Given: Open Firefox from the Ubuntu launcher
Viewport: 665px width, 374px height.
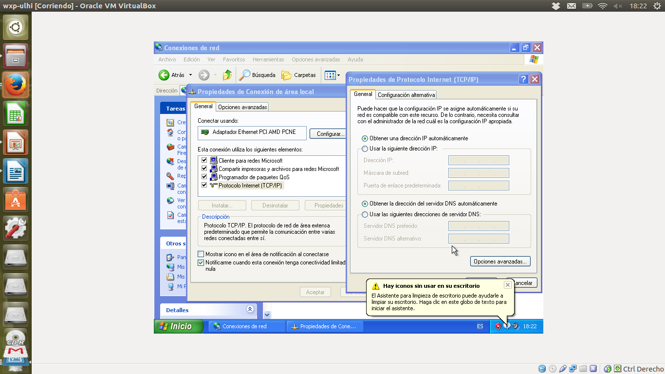Looking at the screenshot, I should (x=16, y=85).
